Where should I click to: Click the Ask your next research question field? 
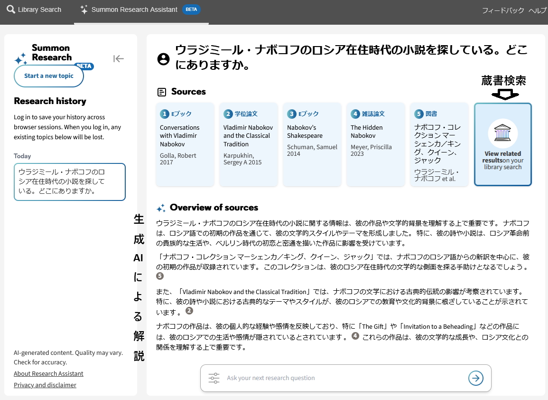[342, 378]
